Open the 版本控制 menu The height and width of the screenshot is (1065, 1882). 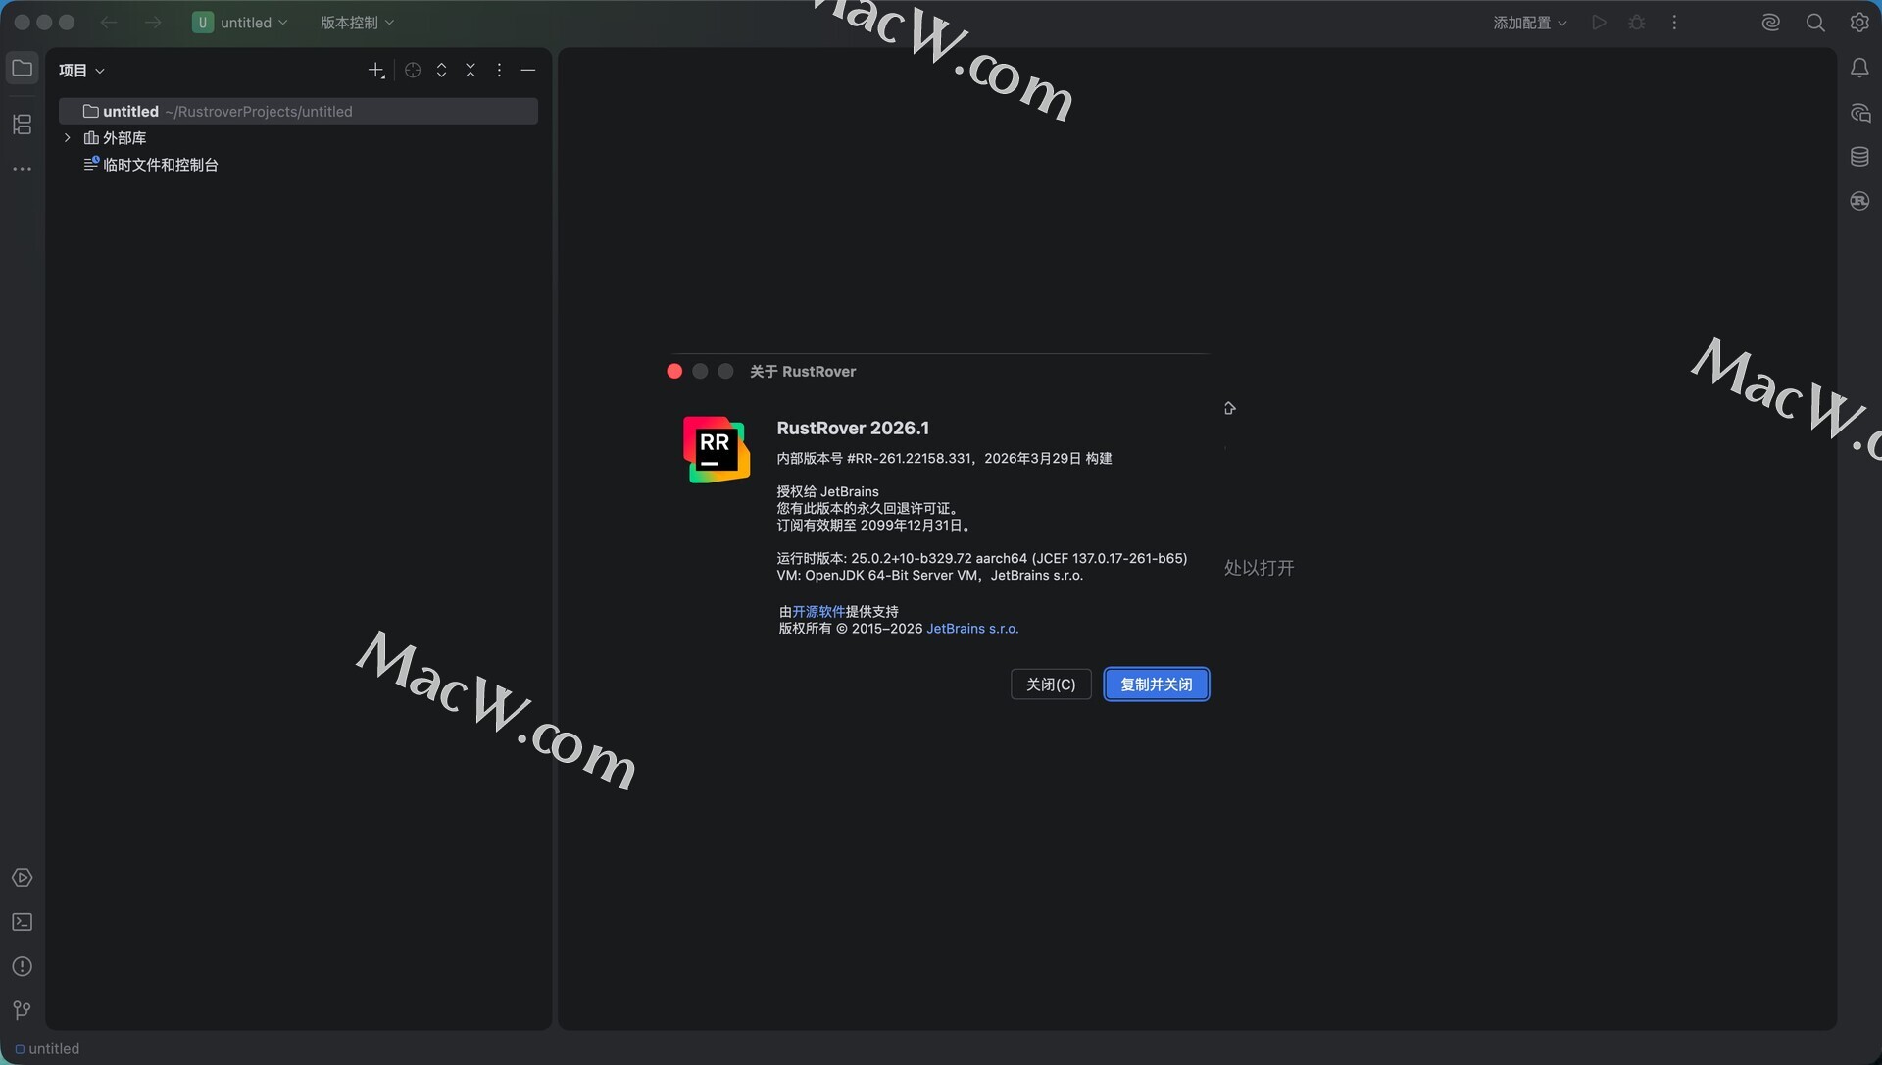click(x=357, y=23)
